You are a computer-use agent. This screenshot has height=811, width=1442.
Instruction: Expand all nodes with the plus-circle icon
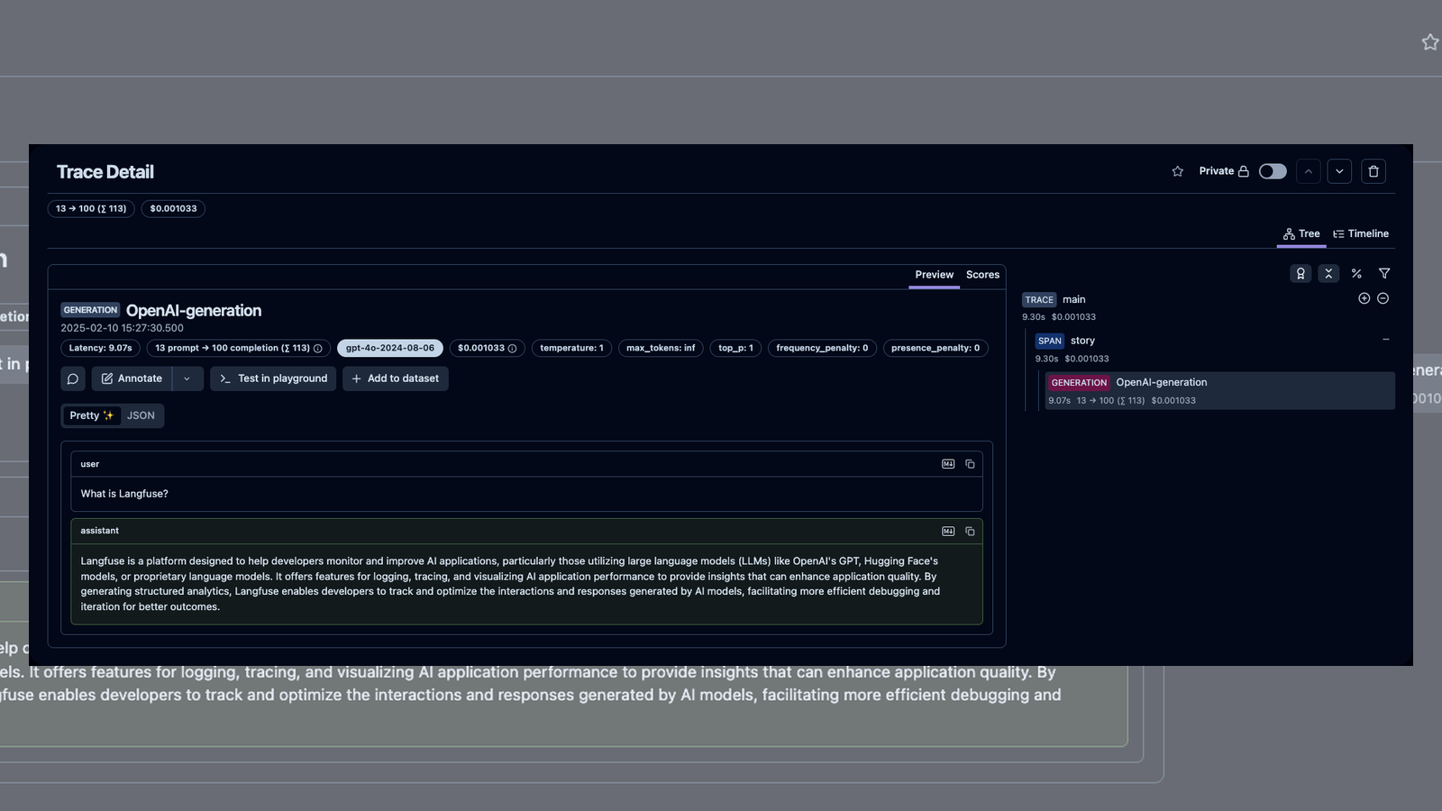(x=1364, y=298)
